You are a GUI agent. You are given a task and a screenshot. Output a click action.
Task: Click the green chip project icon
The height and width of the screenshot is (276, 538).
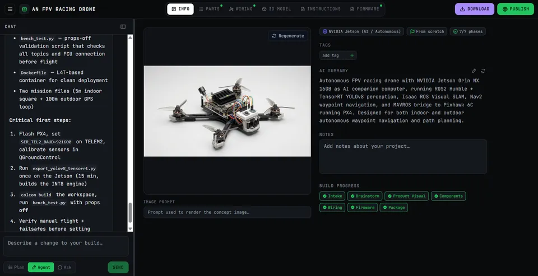(x=24, y=10)
